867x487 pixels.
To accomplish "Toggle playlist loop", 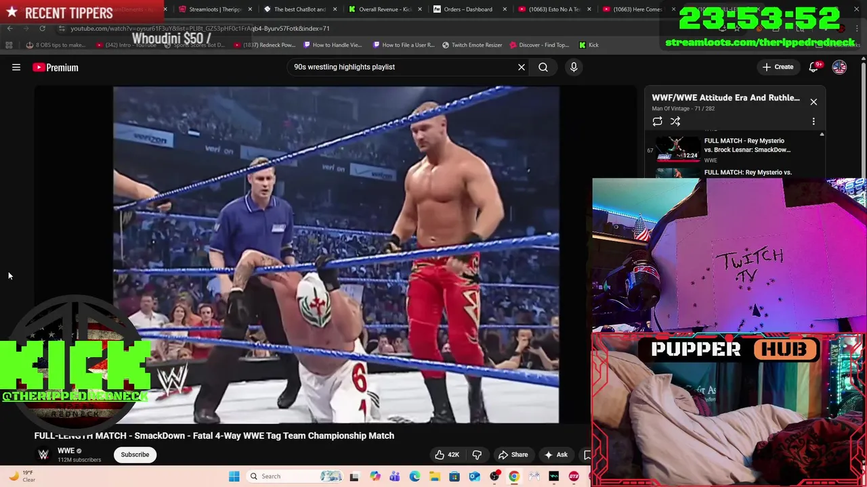I will click(x=657, y=121).
